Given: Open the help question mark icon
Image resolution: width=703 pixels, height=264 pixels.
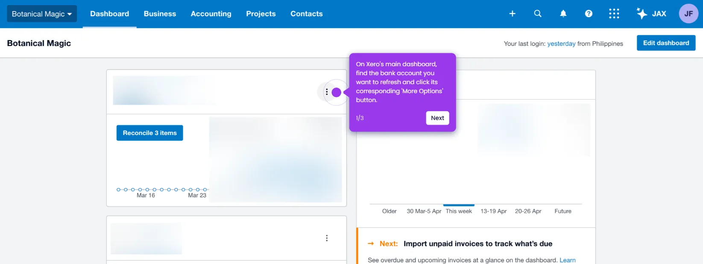Looking at the screenshot, I should coord(589,14).
